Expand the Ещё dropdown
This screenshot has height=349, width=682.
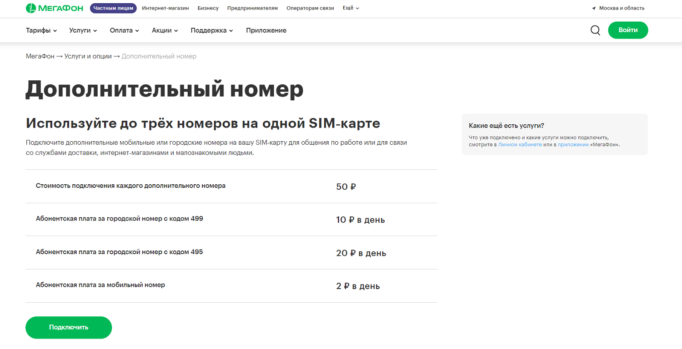(351, 8)
